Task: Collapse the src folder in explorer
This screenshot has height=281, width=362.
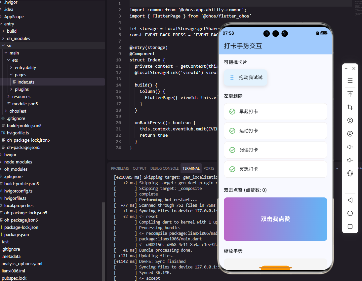Action: (x=3, y=46)
